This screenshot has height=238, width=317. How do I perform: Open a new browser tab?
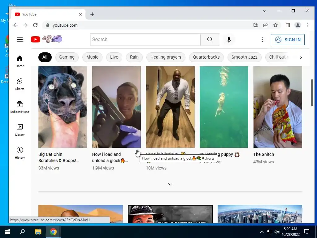pos(92,14)
